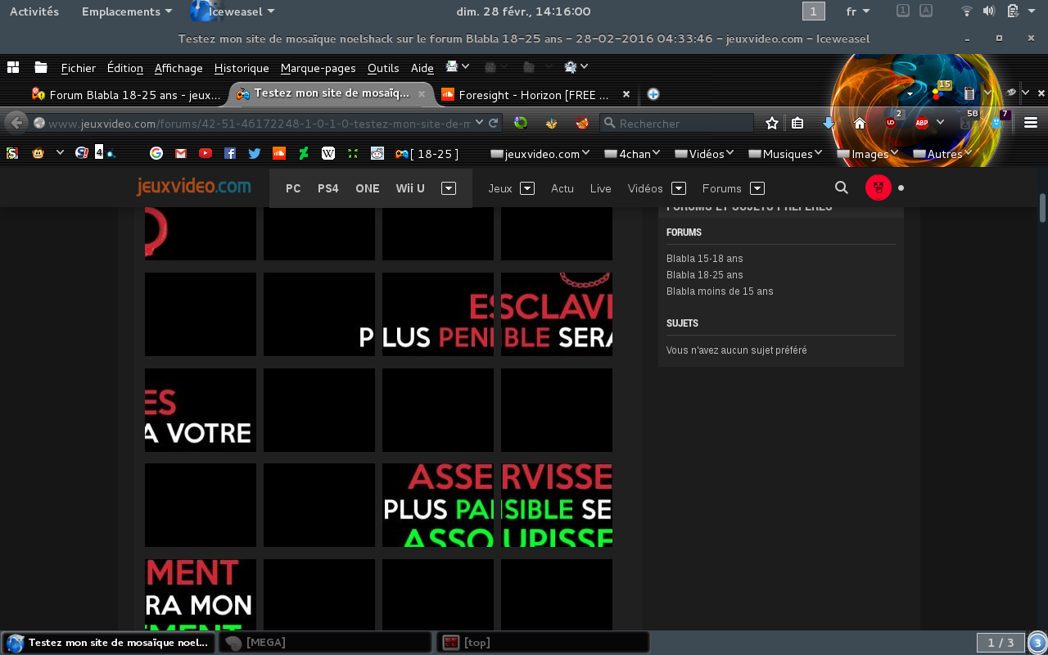
Task: Click the Google bookmark icon
Action: pos(156,153)
